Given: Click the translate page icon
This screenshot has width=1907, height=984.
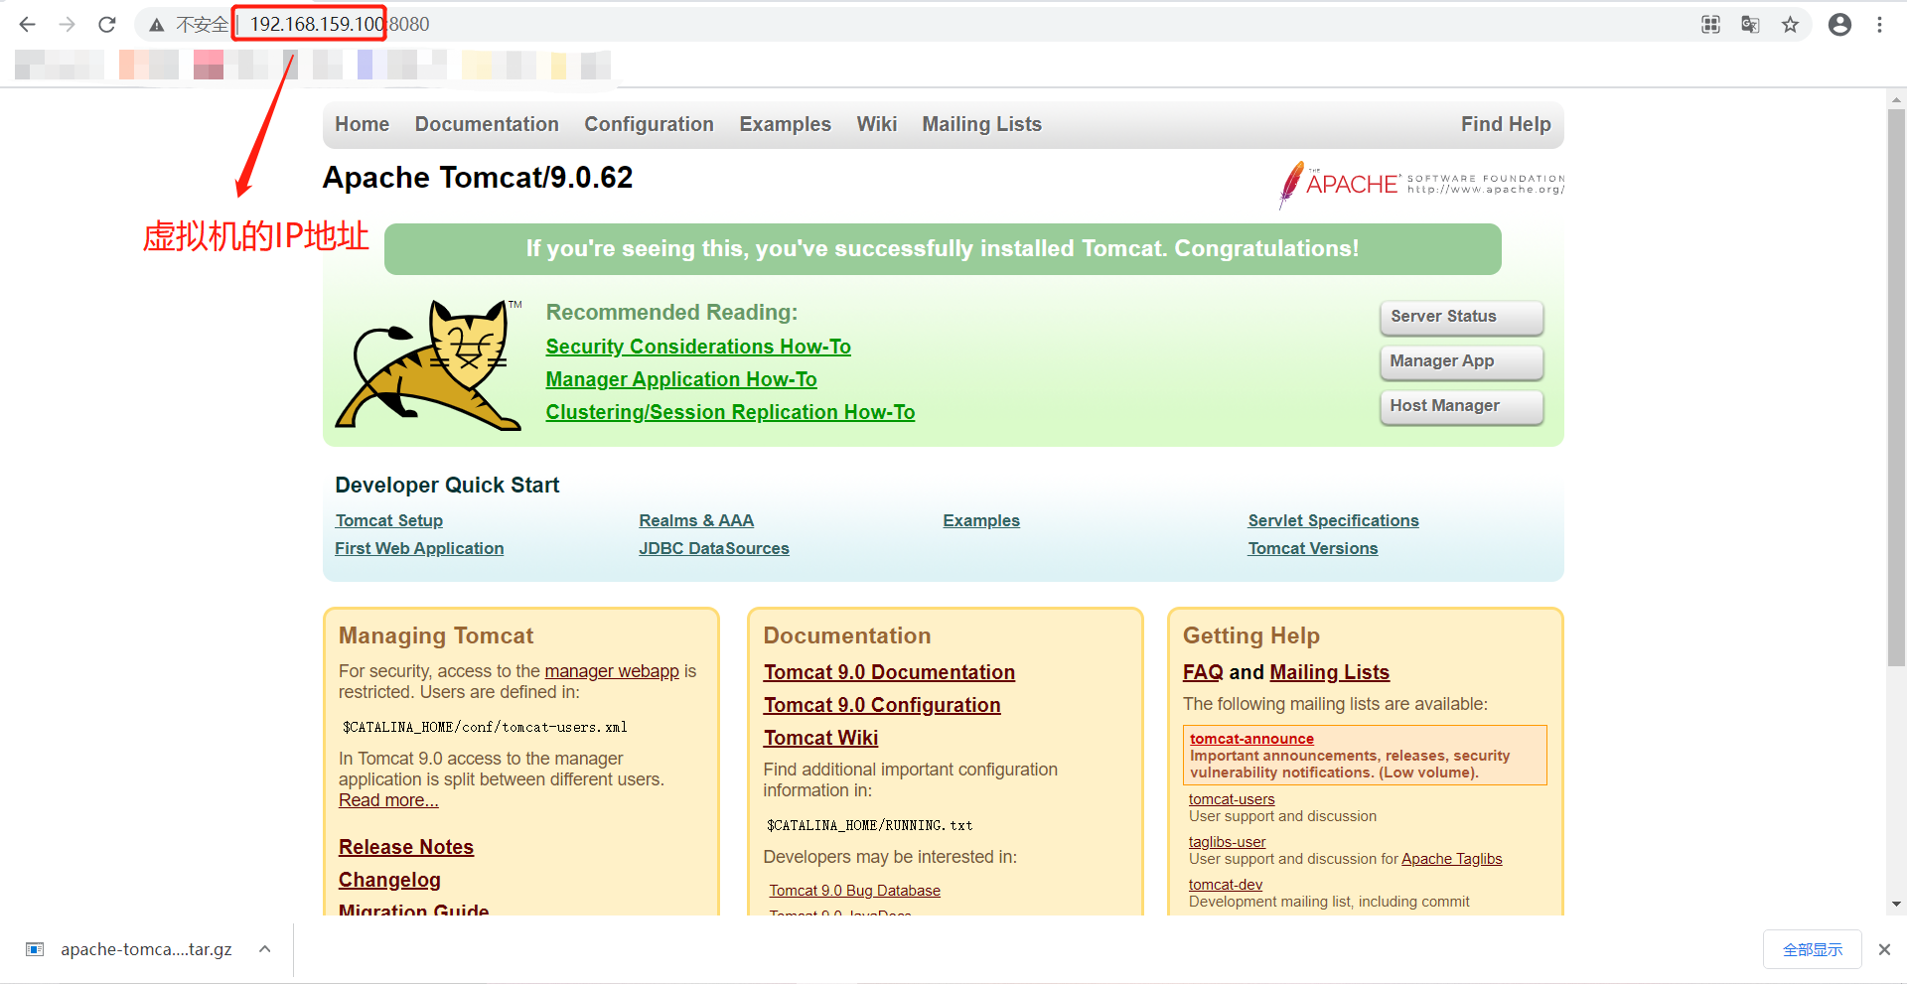Looking at the screenshot, I should pos(1750,25).
